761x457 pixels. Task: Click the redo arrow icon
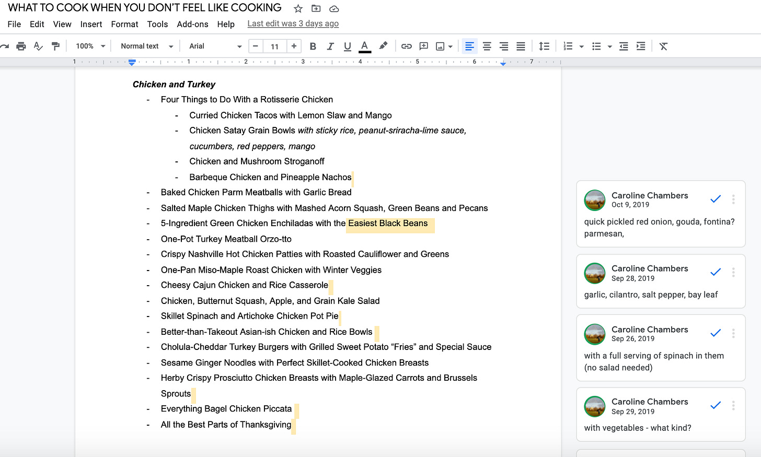pos(5,46)
